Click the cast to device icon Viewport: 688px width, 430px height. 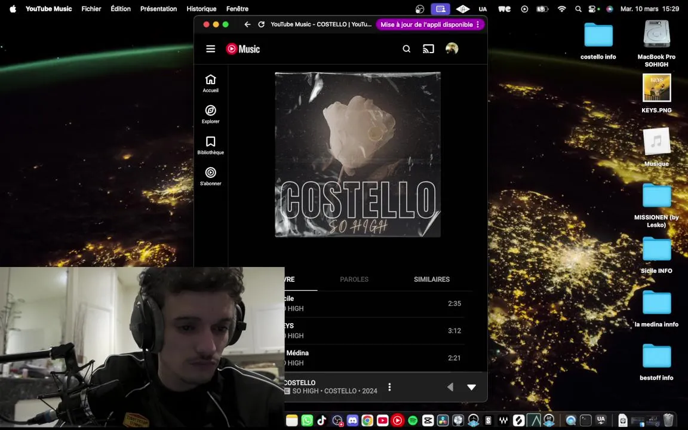click(x=428, y=49)
